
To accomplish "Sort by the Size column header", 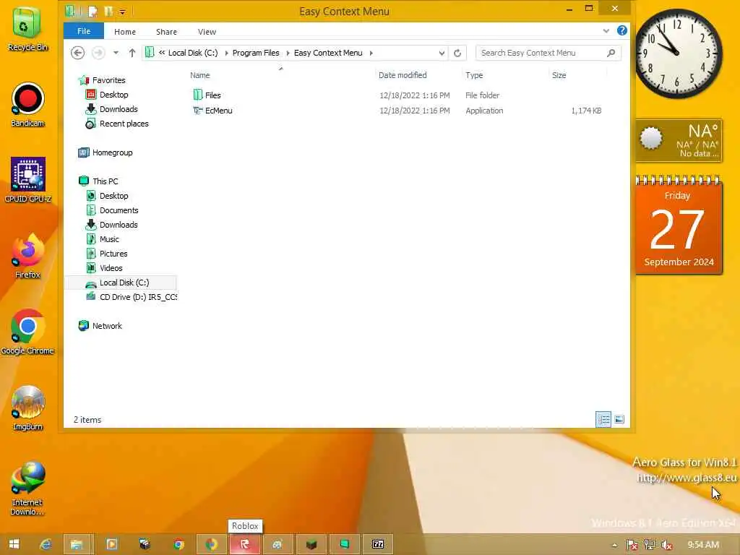I will click(559, 75).
